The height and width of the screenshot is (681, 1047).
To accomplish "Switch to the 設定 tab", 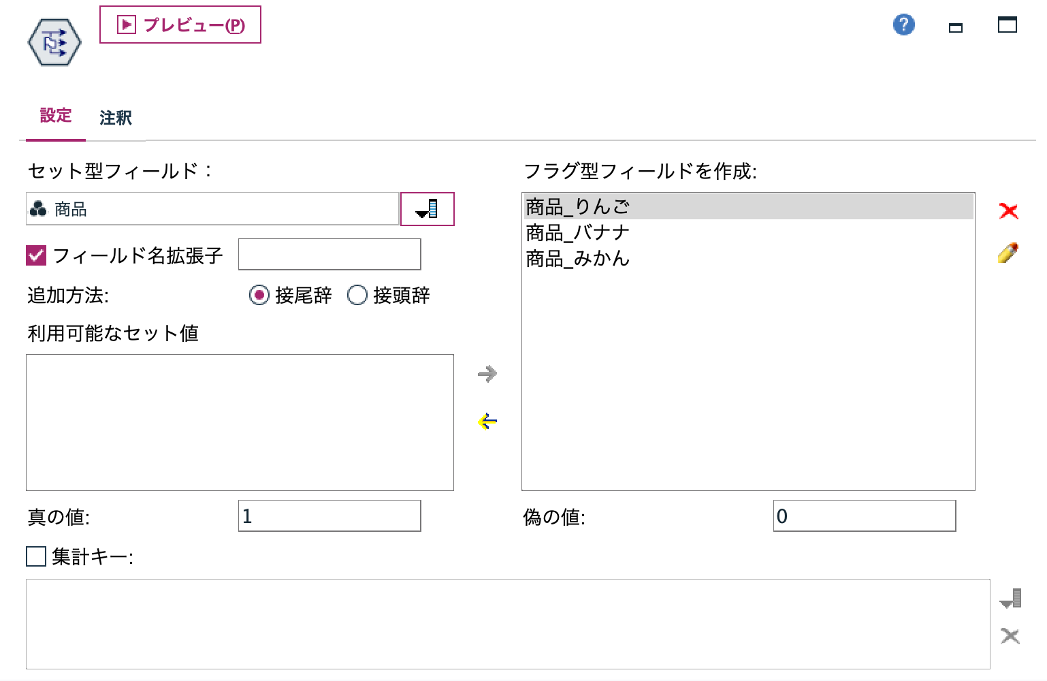I will (x=56, y=117).
